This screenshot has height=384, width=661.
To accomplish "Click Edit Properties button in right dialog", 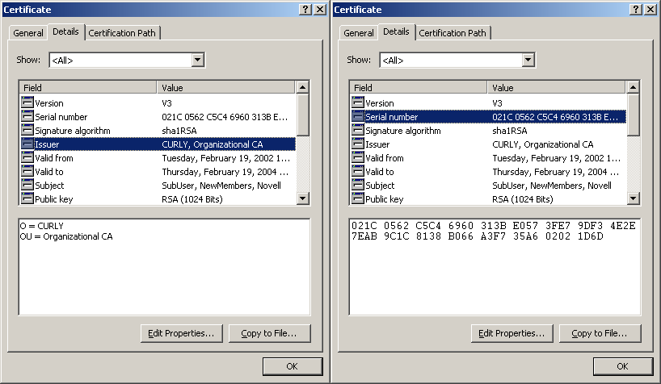I will [512, 333].
